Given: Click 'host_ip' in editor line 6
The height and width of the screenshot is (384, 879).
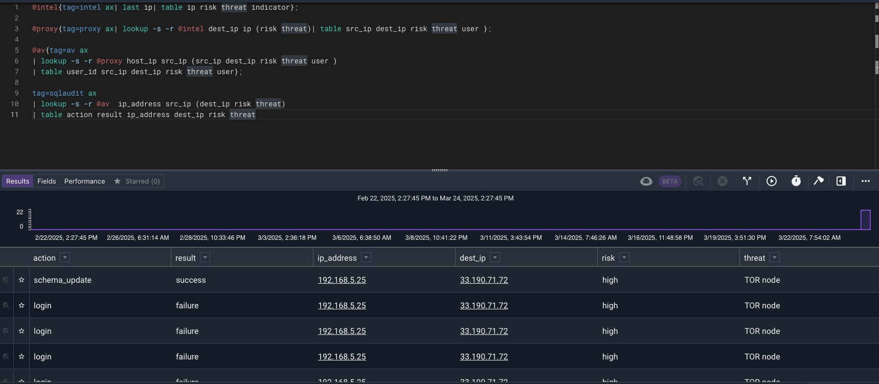Looking at the screenshot, I should click(142, 61).
